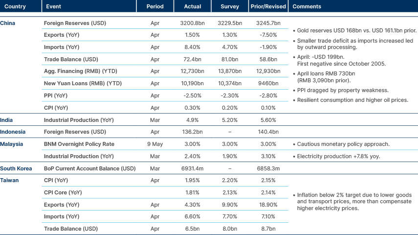
Task: Select the Prior/Revised column header
Action: (x=268, y=7)
